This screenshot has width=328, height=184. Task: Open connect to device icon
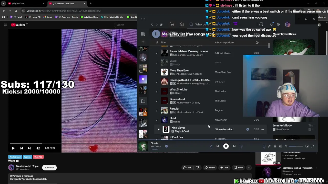pos(281,146)
